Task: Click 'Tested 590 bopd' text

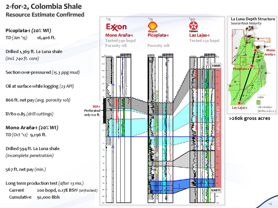Action: pyautogui.click(x=120, y=41)
